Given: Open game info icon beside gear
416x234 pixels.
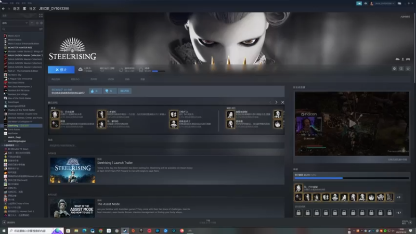Looking at the screenshot, I should click(x=401, y=69).
